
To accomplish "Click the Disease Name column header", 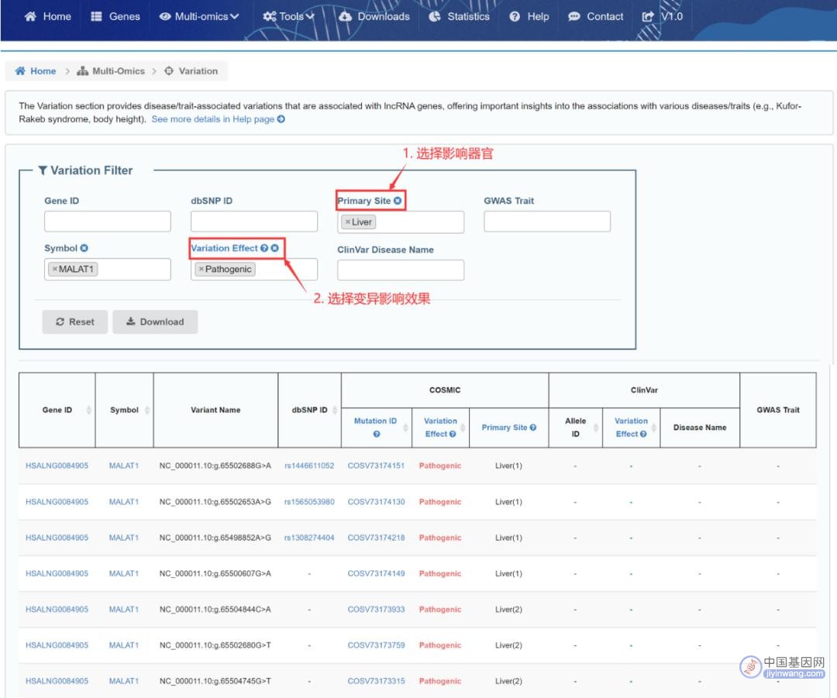I will tap(699, 428).
